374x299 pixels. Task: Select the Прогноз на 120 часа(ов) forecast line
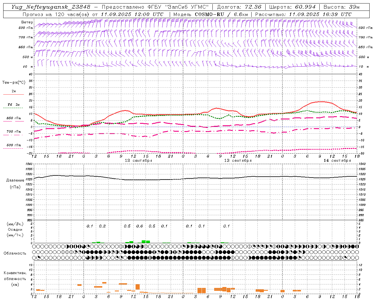(x=93, y=14)
